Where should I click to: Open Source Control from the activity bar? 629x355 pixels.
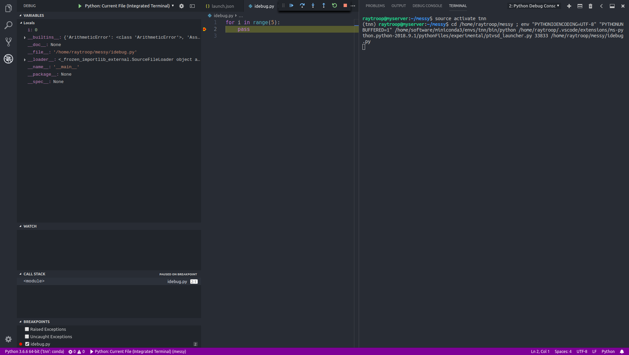pos(8,42)
